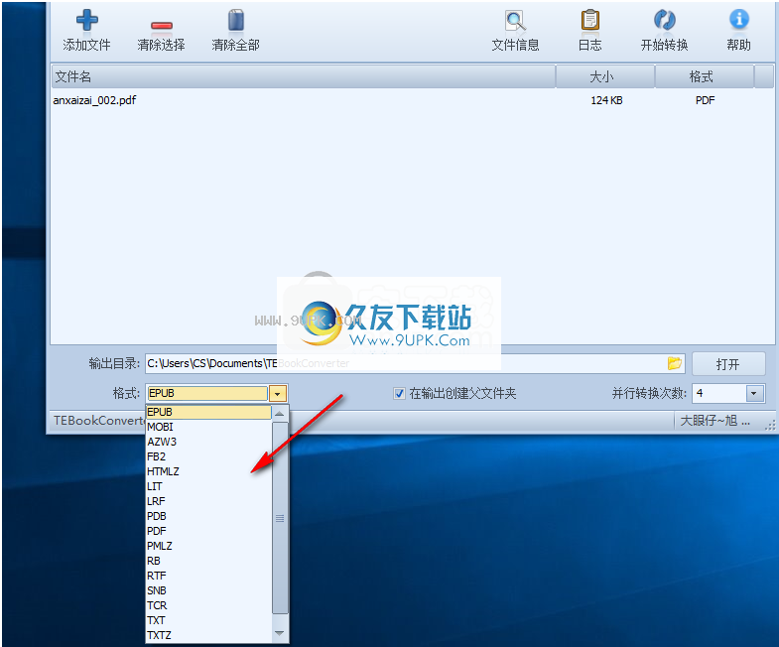The width and height of the screenshot is (779, 647).
Task: Click the PDF format cell of anxaizai_002.pdf
Action: click(x=705, y=100)
